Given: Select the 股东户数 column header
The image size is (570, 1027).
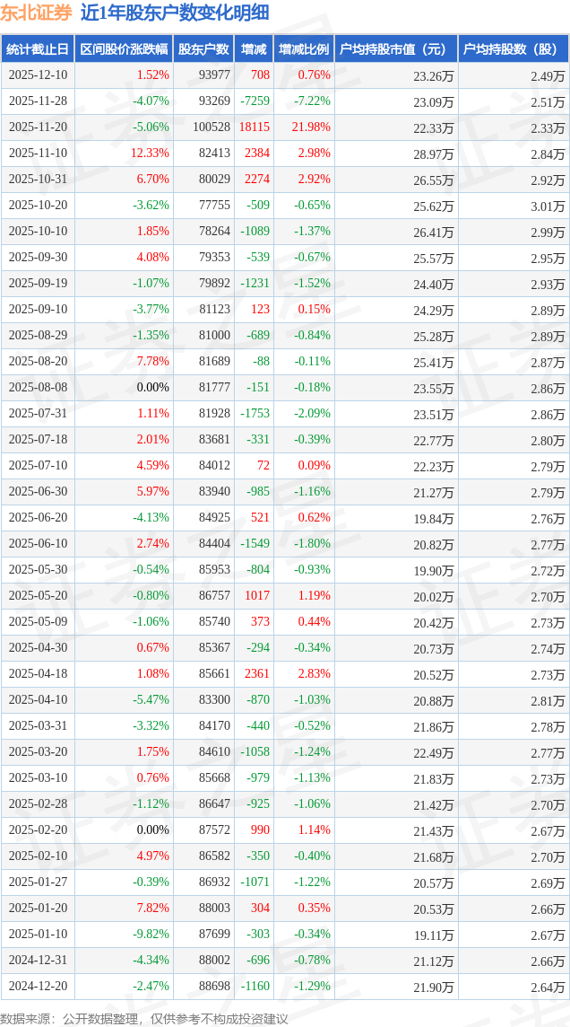Looking at the screenshot, I should 203,49.
